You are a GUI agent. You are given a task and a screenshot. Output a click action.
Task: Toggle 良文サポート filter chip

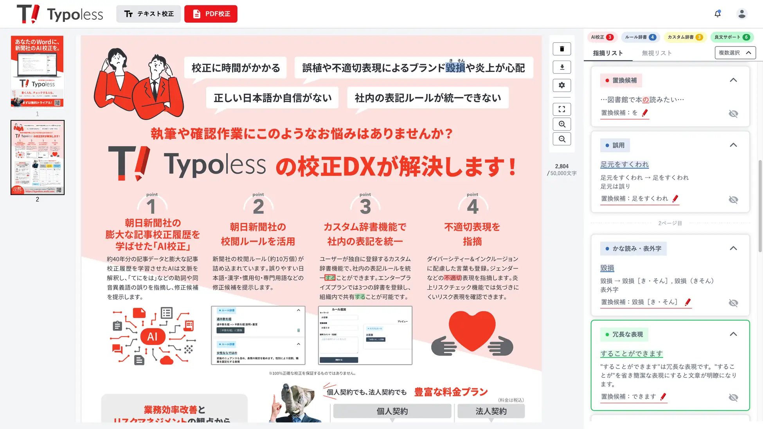point(732,37)
